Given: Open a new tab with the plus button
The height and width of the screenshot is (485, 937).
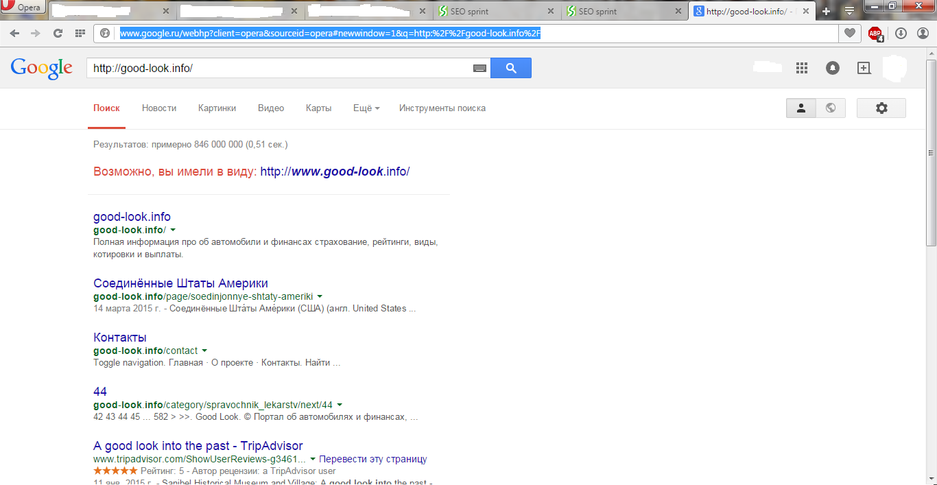Looking at the screenshot, I should pyautogui.click(x=826, y=11).
